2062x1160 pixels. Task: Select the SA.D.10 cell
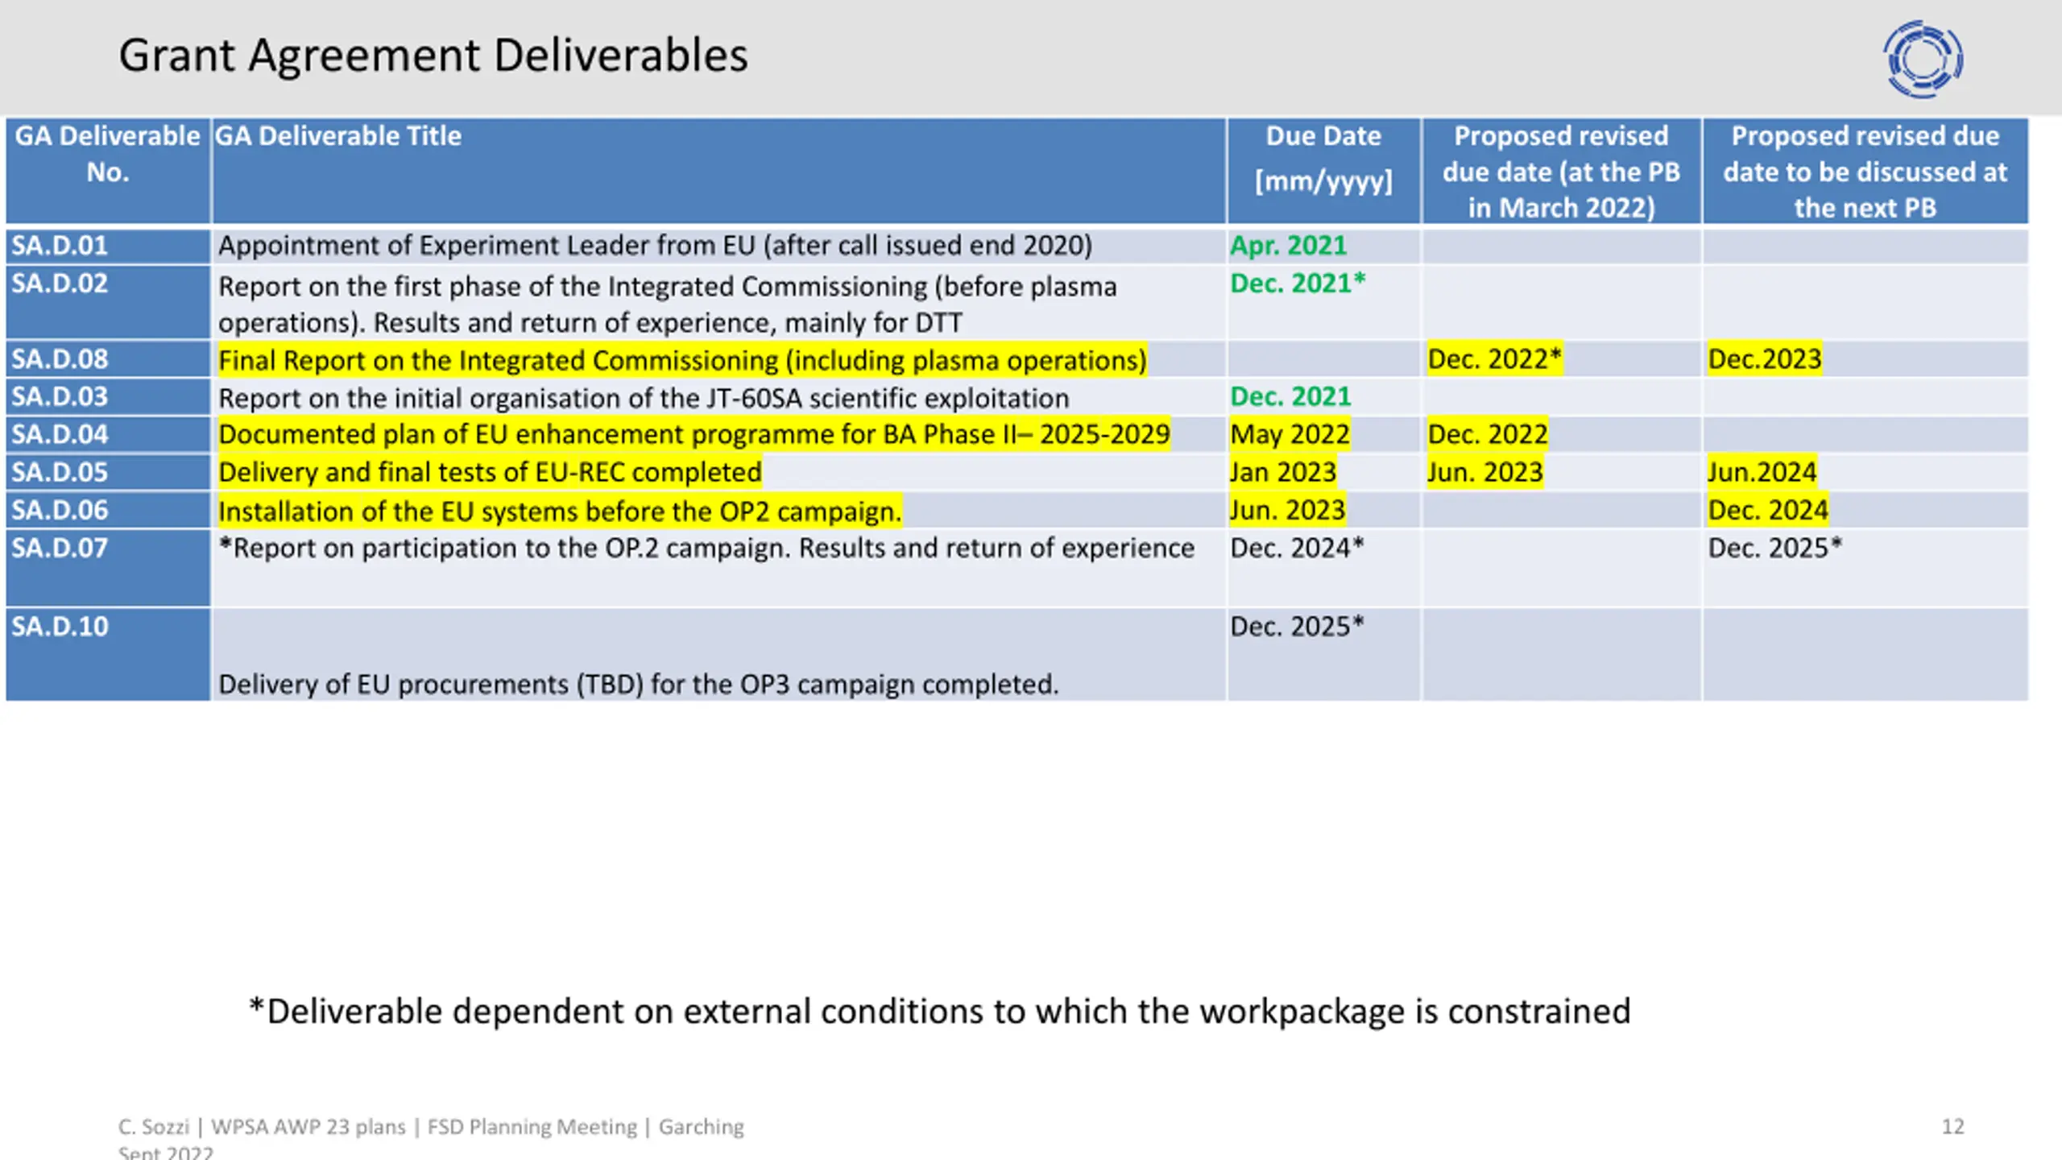[108, 655]
